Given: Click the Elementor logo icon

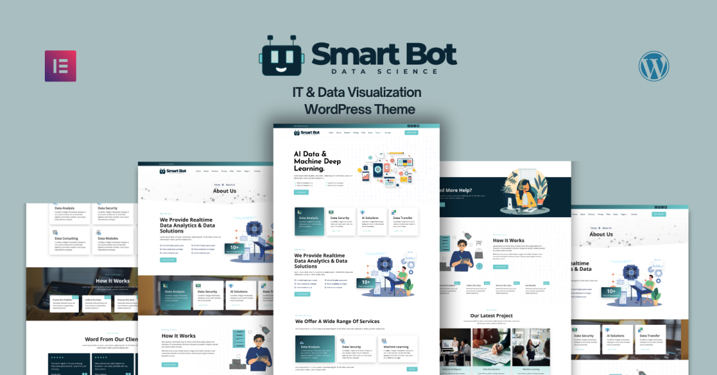Looking at the screenshot, I should click(60, 66).
